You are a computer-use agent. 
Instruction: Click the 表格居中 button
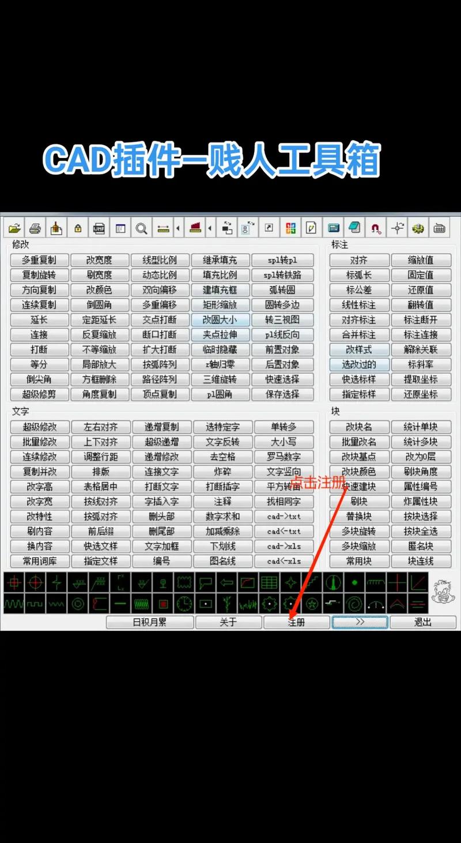(x=100, y=487)
